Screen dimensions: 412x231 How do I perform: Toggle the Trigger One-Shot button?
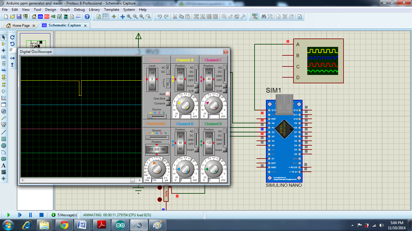[168, 99]
